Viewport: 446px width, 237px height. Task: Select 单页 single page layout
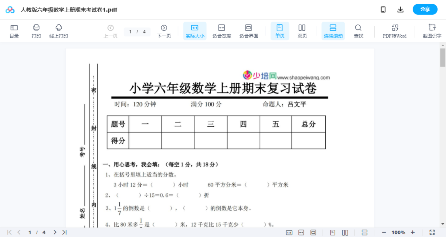[x=280, y=30]
